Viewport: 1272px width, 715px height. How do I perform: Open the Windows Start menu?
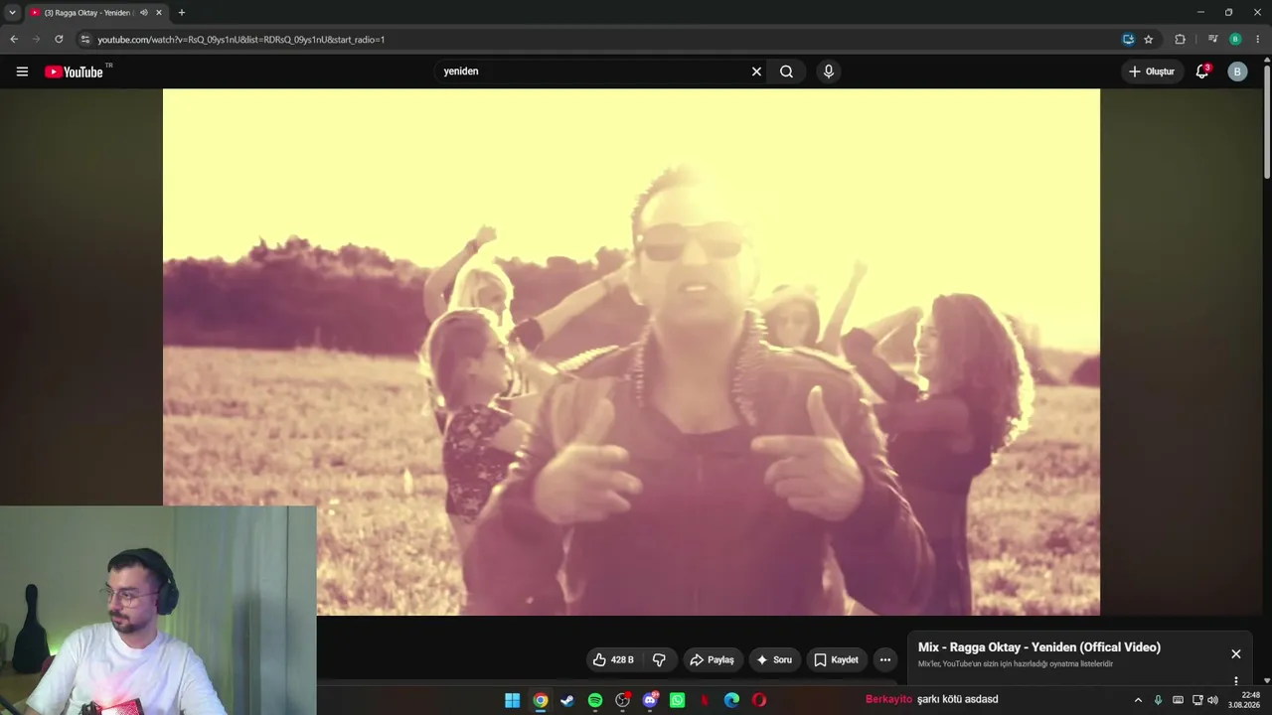point(513,700)
